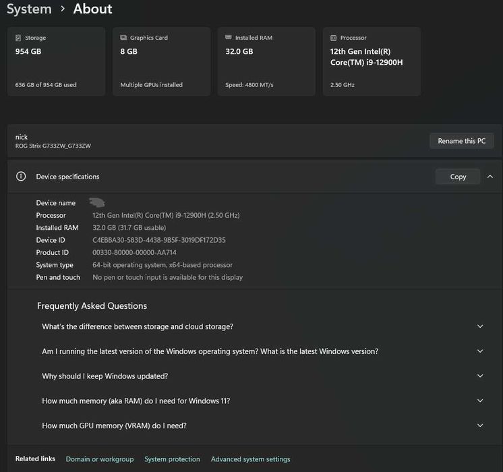Click the Storage card drive icon
Screen dimensions: 503x472
(x=18, y=38)
